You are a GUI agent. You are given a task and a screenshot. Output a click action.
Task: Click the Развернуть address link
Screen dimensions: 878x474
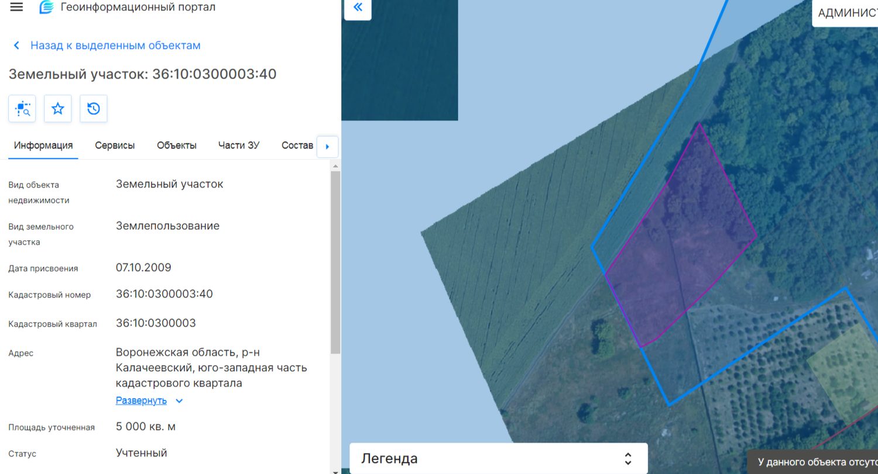pos(141,401)
